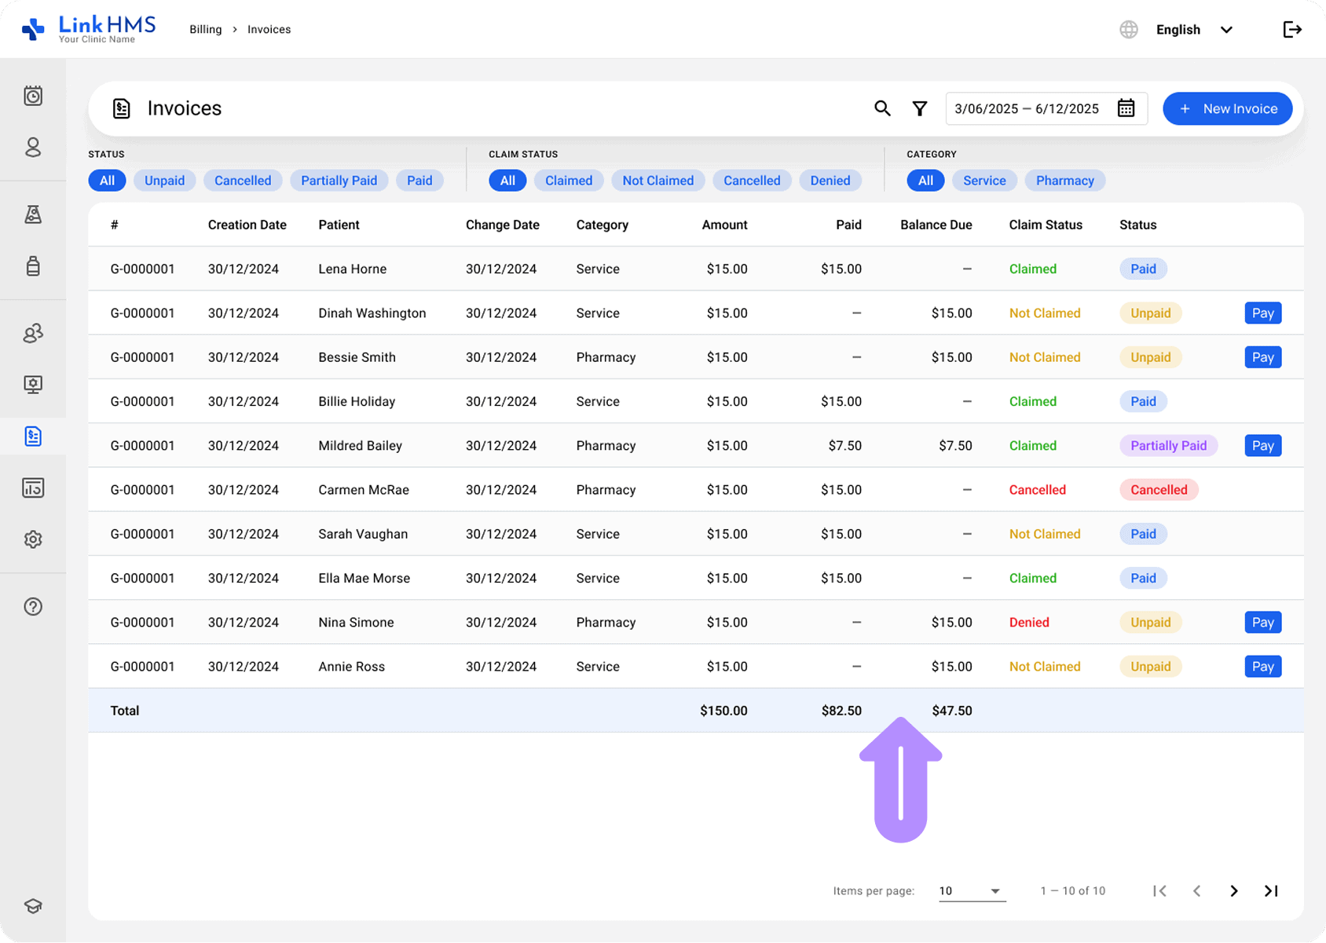Open the help section via question mark icon
The height and width of the screenshot is (943, 1326).
click(x=33, y=606)
